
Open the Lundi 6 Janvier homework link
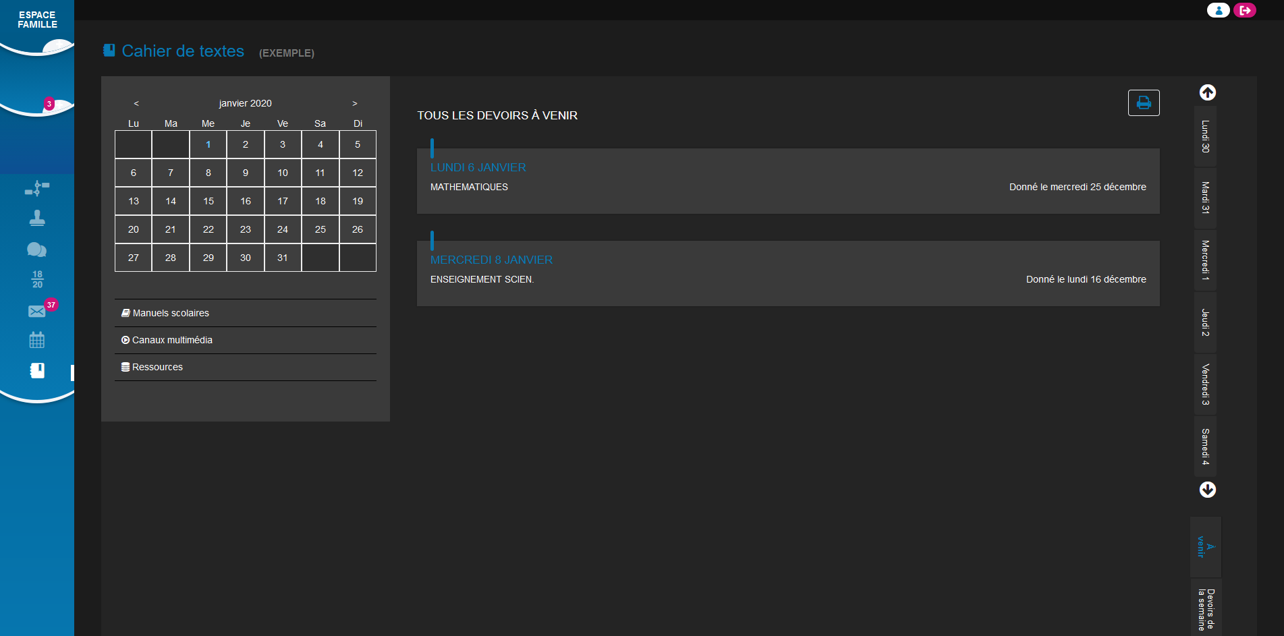point(478,167)
